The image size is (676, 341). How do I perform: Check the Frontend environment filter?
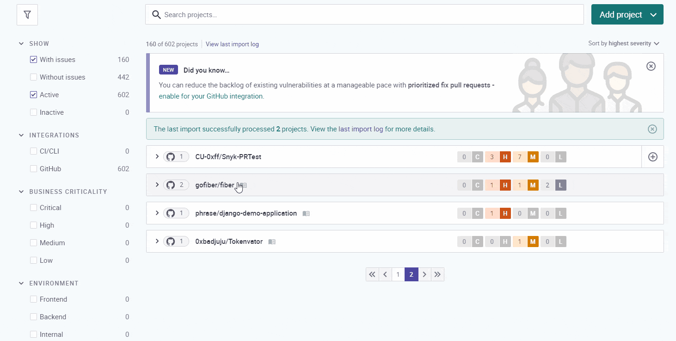(x=33, y=299)
